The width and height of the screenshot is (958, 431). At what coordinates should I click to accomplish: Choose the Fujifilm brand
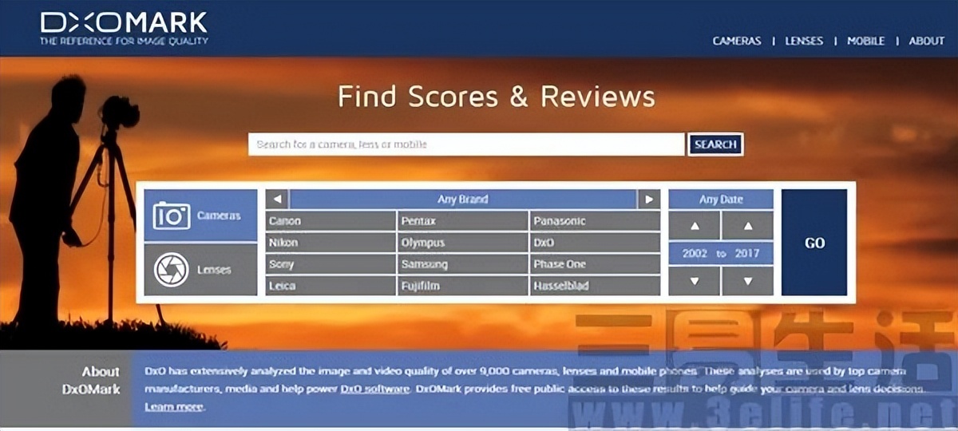(x=462, y=286)
